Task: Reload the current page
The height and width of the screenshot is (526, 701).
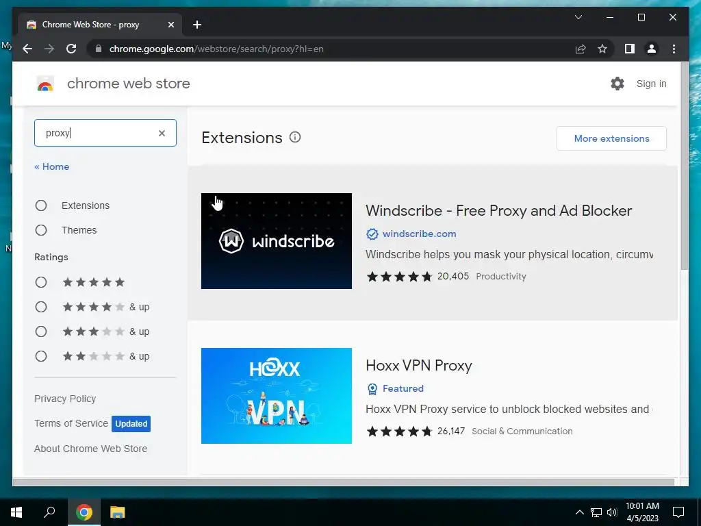Action: 71,49
